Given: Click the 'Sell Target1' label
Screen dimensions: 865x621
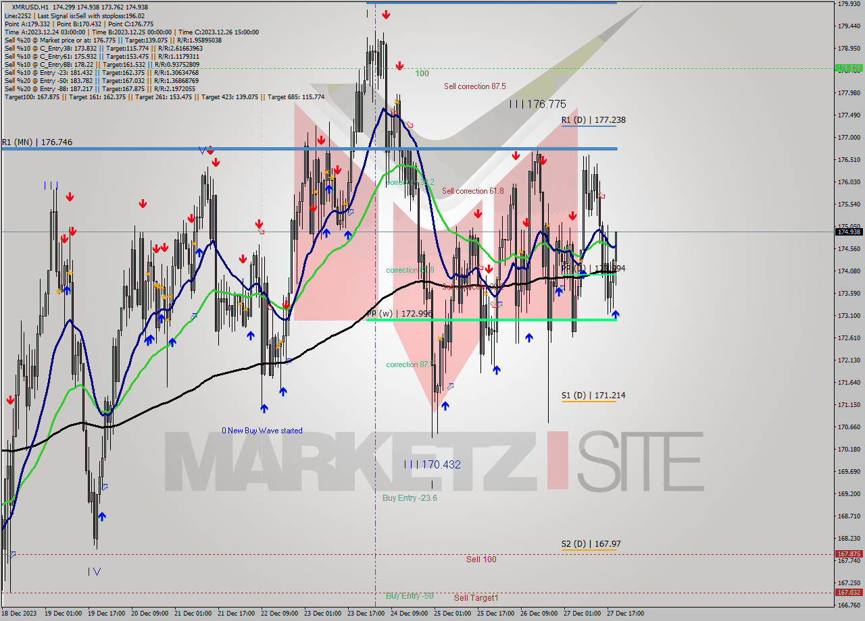Looking at the screenshot, I should [x=476, y=598].
